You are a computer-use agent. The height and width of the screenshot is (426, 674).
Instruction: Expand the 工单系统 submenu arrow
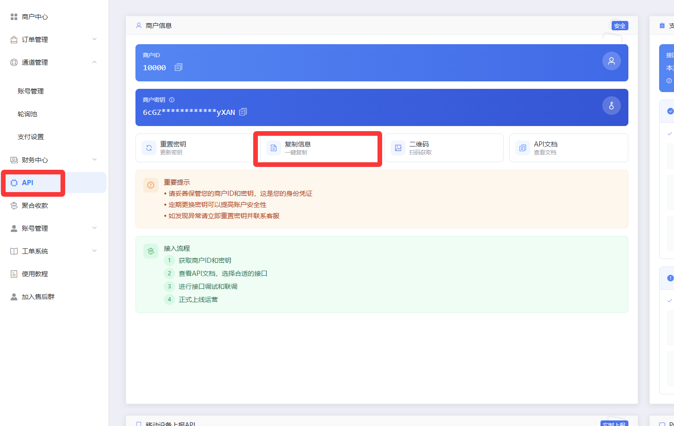(x=94, y=251)
